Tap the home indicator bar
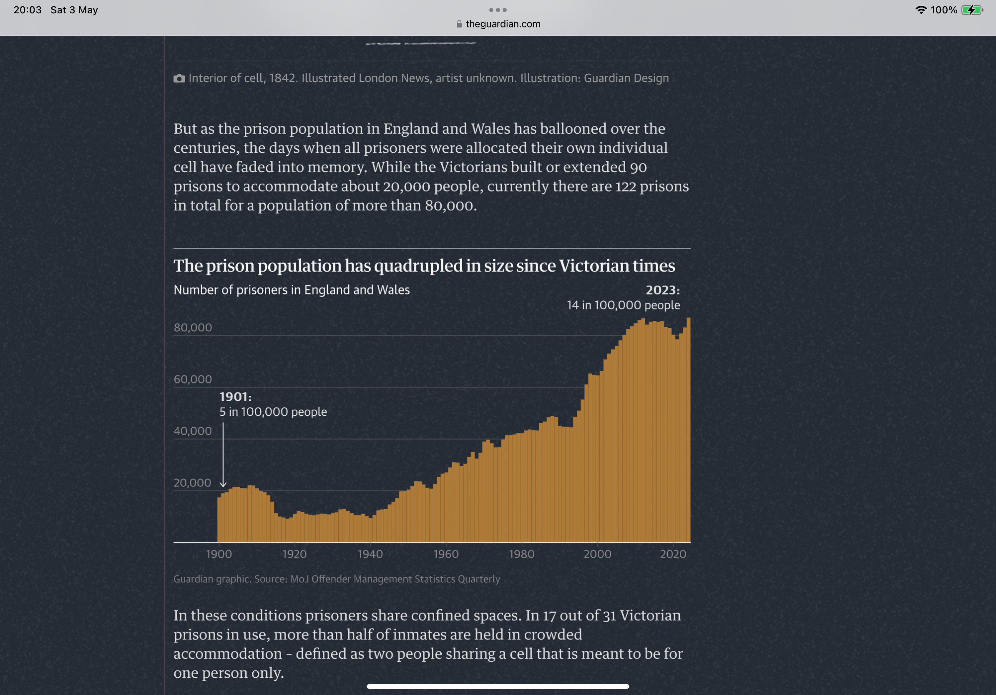996x695 pixels. [x=498, y=686]
